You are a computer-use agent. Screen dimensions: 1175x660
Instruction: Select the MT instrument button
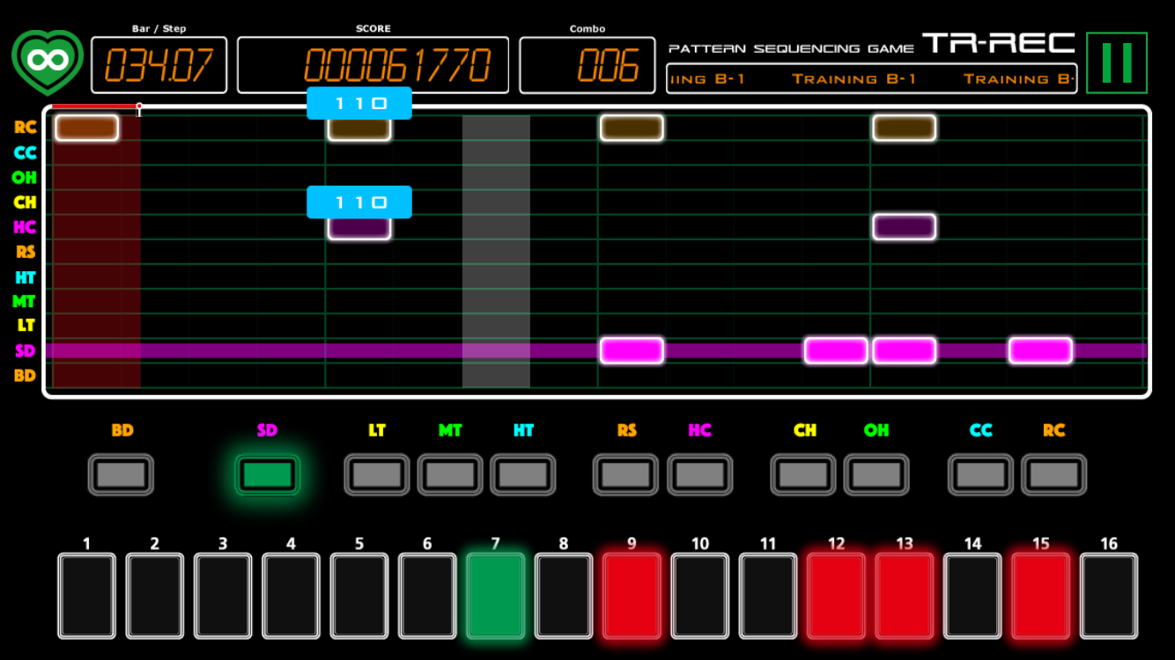[x=449, y=474]
